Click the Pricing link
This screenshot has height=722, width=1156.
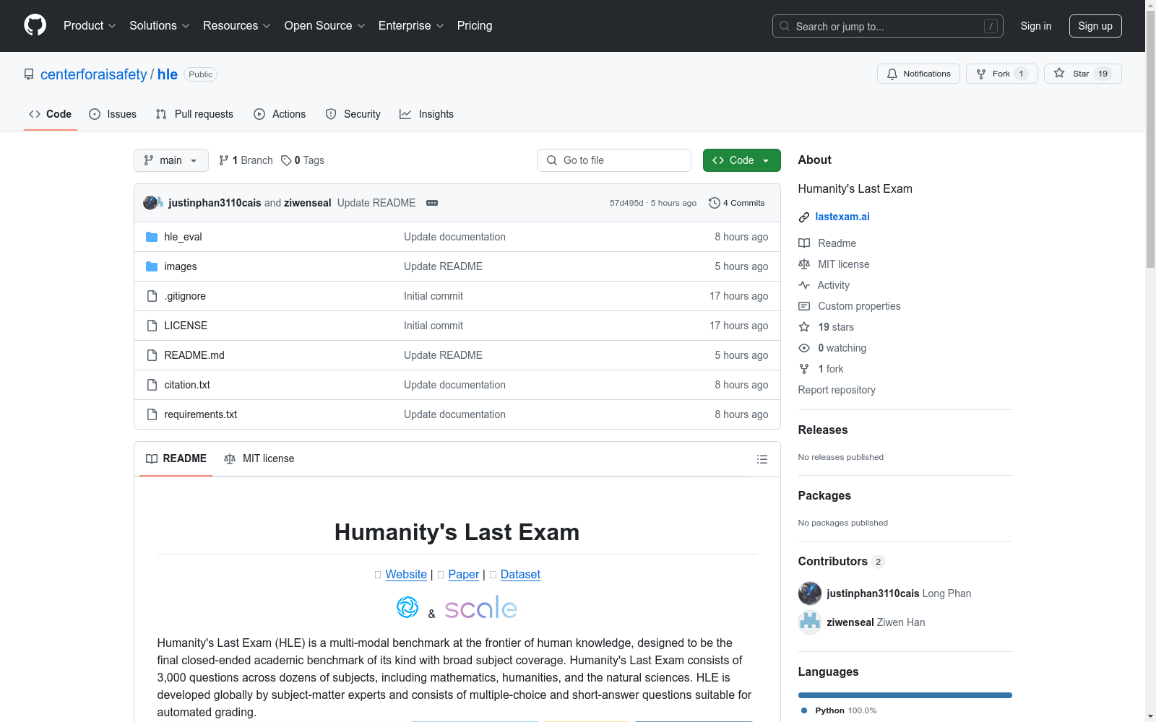(475, 25)
